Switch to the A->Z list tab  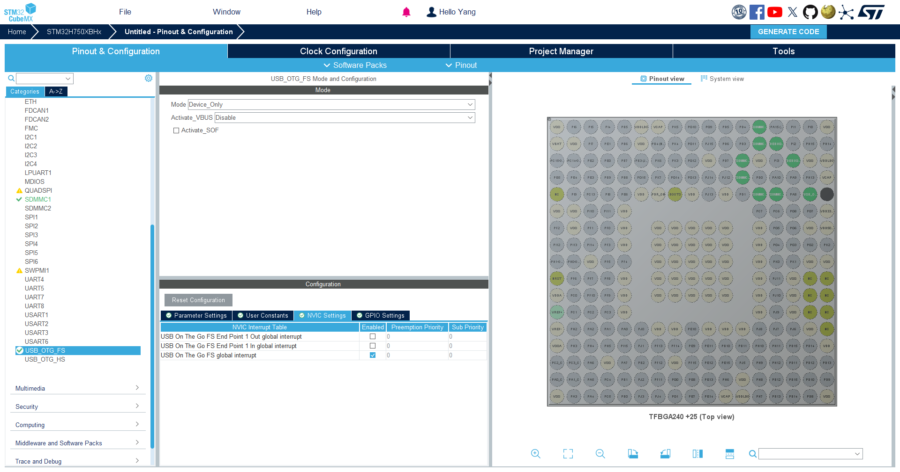pyautogui.click(x=56, y=92)
